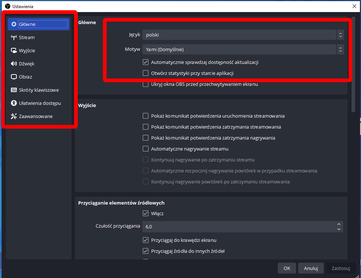Click the Ułatwienia dostępu accessibility icon

tap(14, 103)
